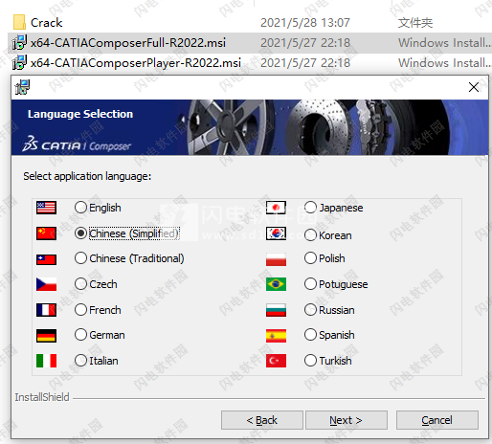Click the Italian flag icon
Image resolution: width=492 pixels, height=444 pixels.
[46, 361]
